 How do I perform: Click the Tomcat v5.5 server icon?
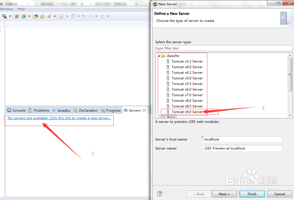168,84
